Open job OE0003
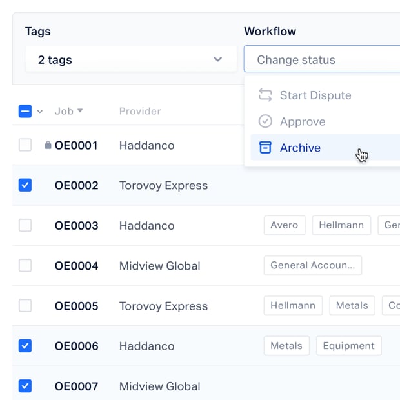The height and width of the screenshot is (400, 400). [x=76, y=226]
